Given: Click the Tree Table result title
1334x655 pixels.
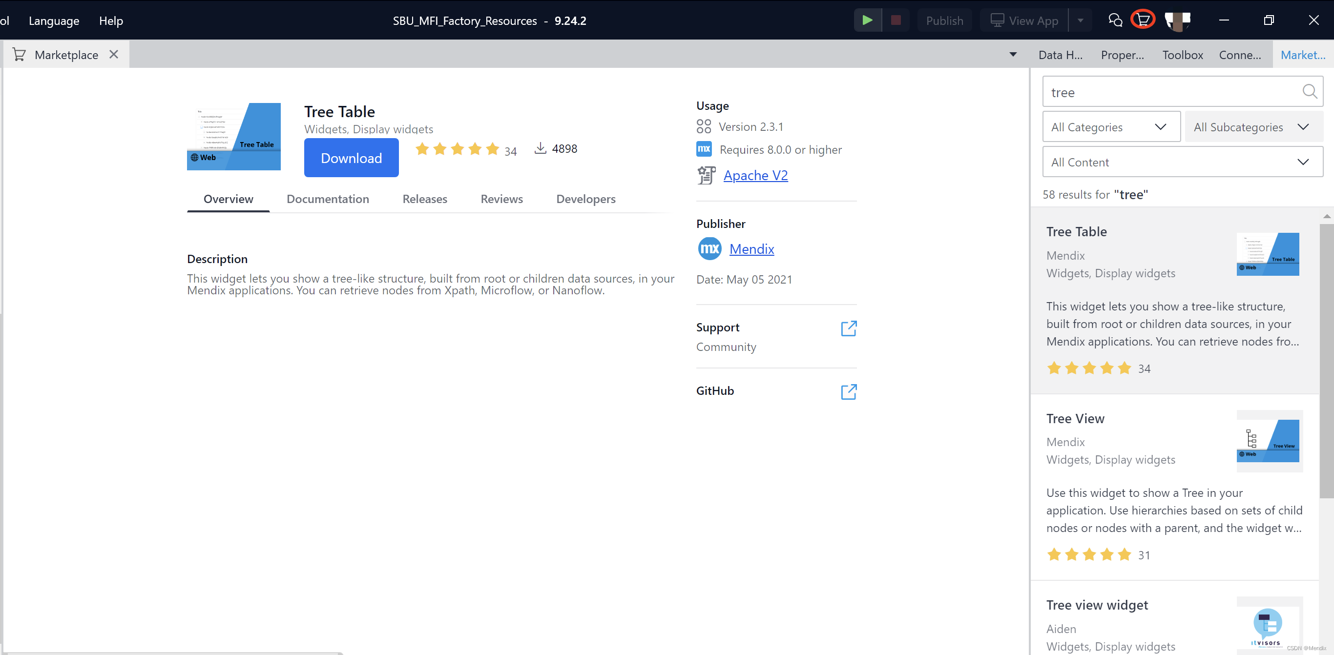Looking at the screenshot, I should [x=1076, y=231].
